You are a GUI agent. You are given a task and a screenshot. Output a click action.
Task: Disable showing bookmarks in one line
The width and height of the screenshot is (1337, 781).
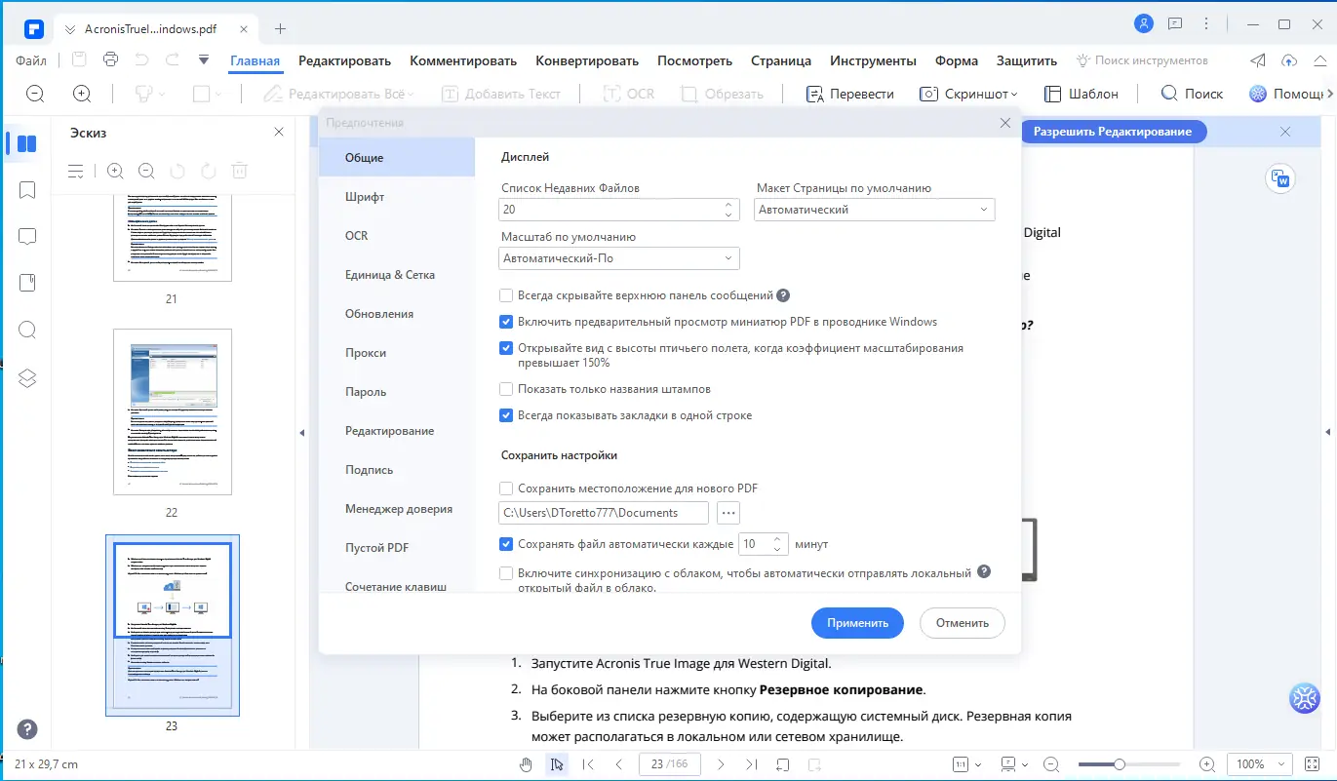tap(506, 414)
